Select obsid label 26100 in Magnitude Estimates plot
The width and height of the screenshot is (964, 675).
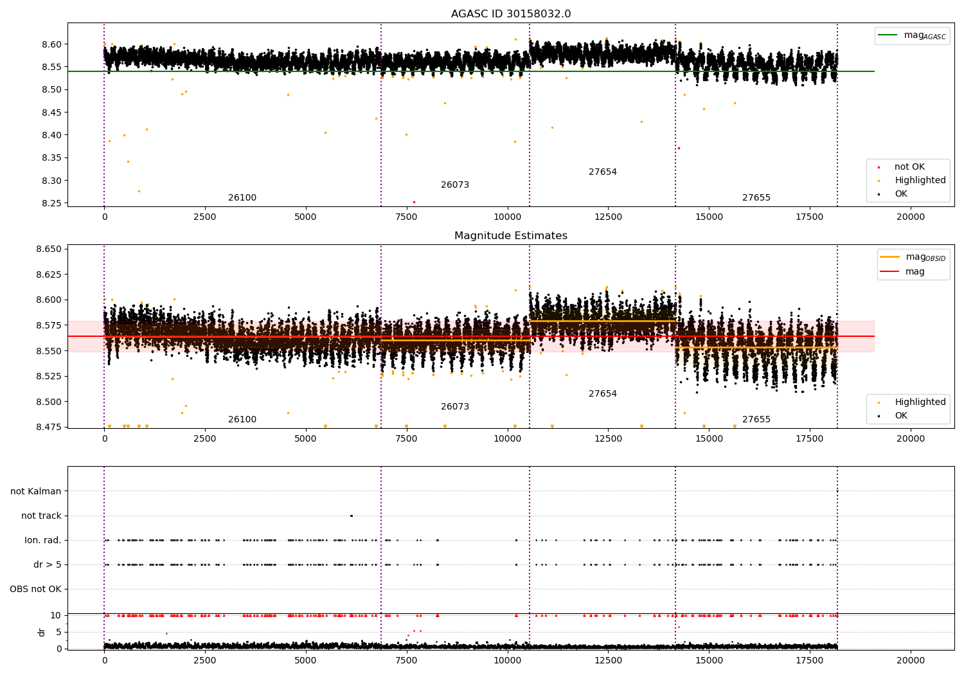point(242,419)
